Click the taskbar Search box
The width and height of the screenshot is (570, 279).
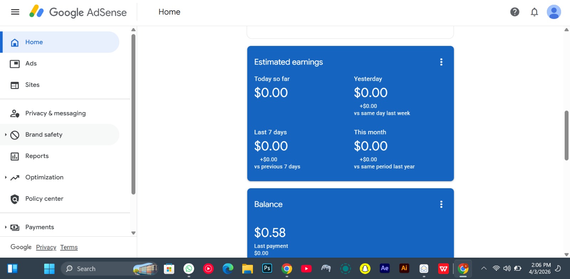pyautogui.click(x=109, y=269)
